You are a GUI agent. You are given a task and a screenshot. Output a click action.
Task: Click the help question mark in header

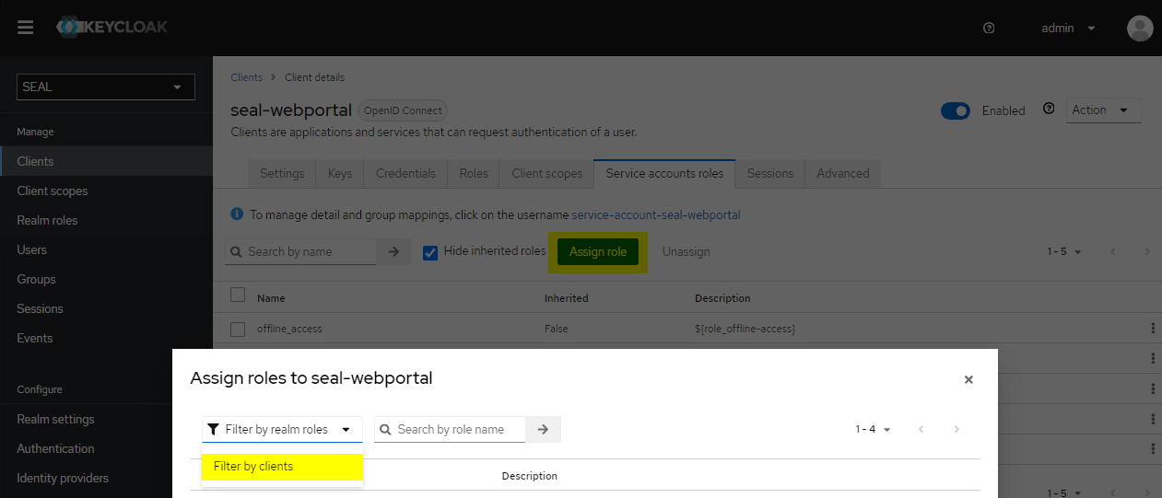click(989, 28)
